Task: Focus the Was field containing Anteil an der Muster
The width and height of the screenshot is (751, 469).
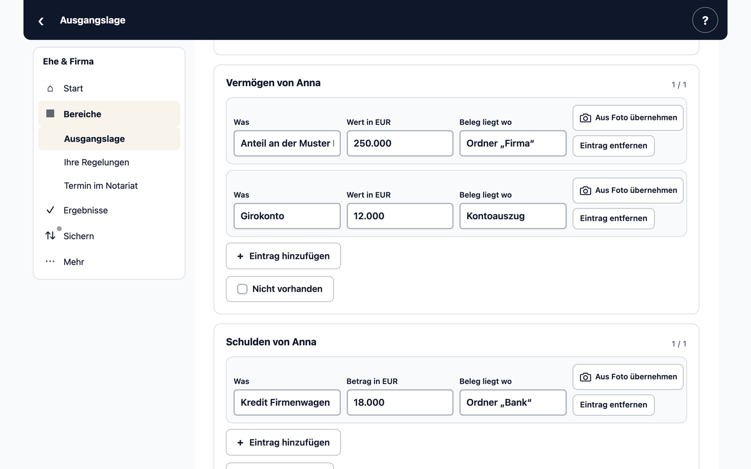Action: (x=287, y=144)
